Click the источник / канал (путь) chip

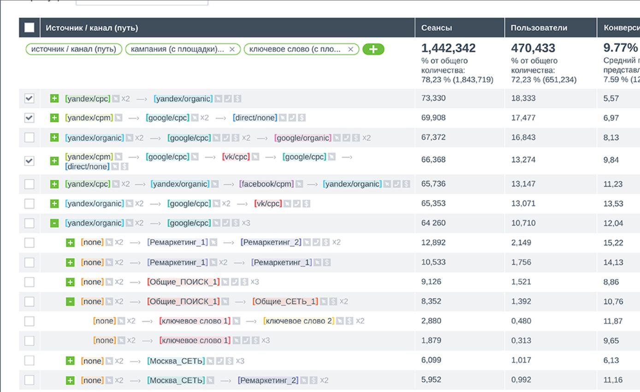click(x=74, y=49)
